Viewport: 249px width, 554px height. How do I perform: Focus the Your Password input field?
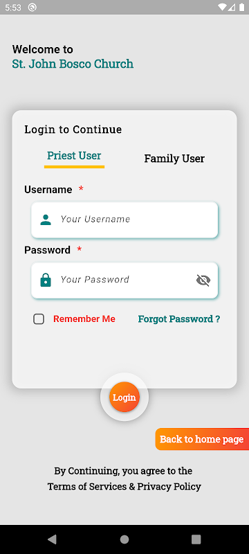pyautogui.click(x=124, y=280)
